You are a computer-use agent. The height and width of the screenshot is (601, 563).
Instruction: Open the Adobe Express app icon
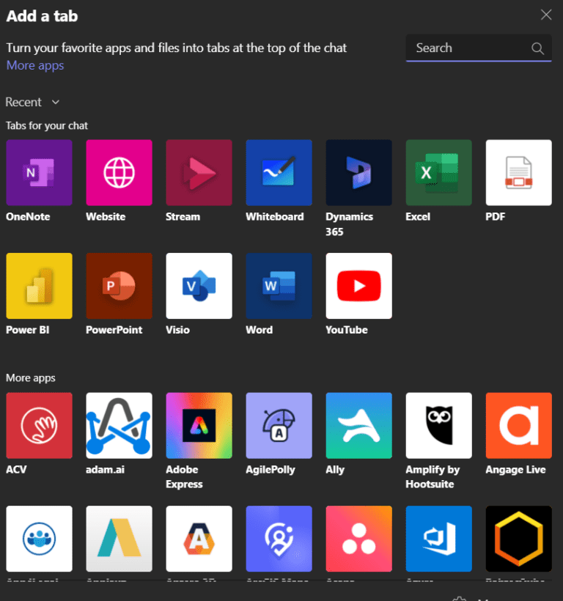199,425
